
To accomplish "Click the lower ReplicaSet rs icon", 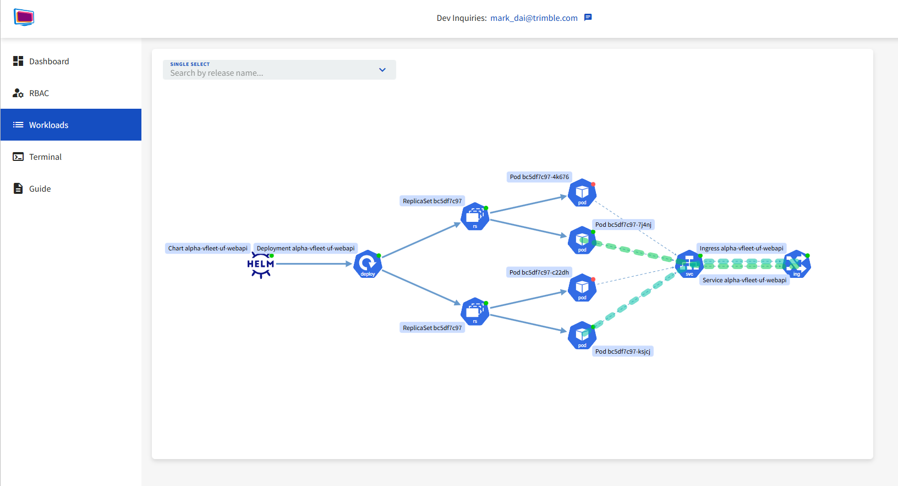I will (475, 311).
